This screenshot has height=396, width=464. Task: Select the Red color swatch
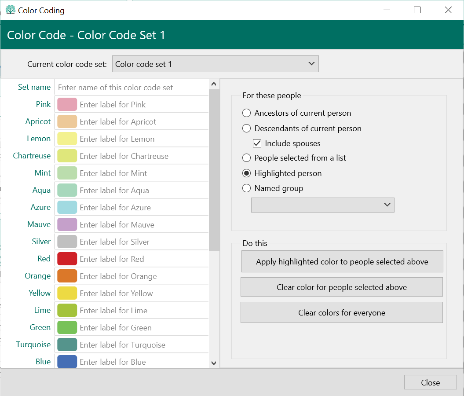pos(67,259)
